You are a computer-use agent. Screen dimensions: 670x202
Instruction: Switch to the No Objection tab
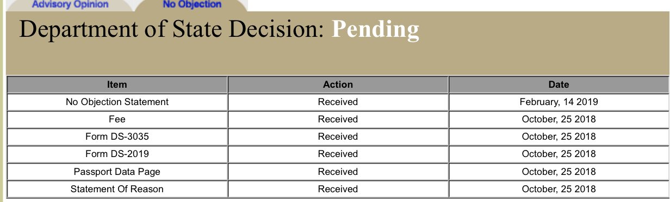tap(192, 5)
